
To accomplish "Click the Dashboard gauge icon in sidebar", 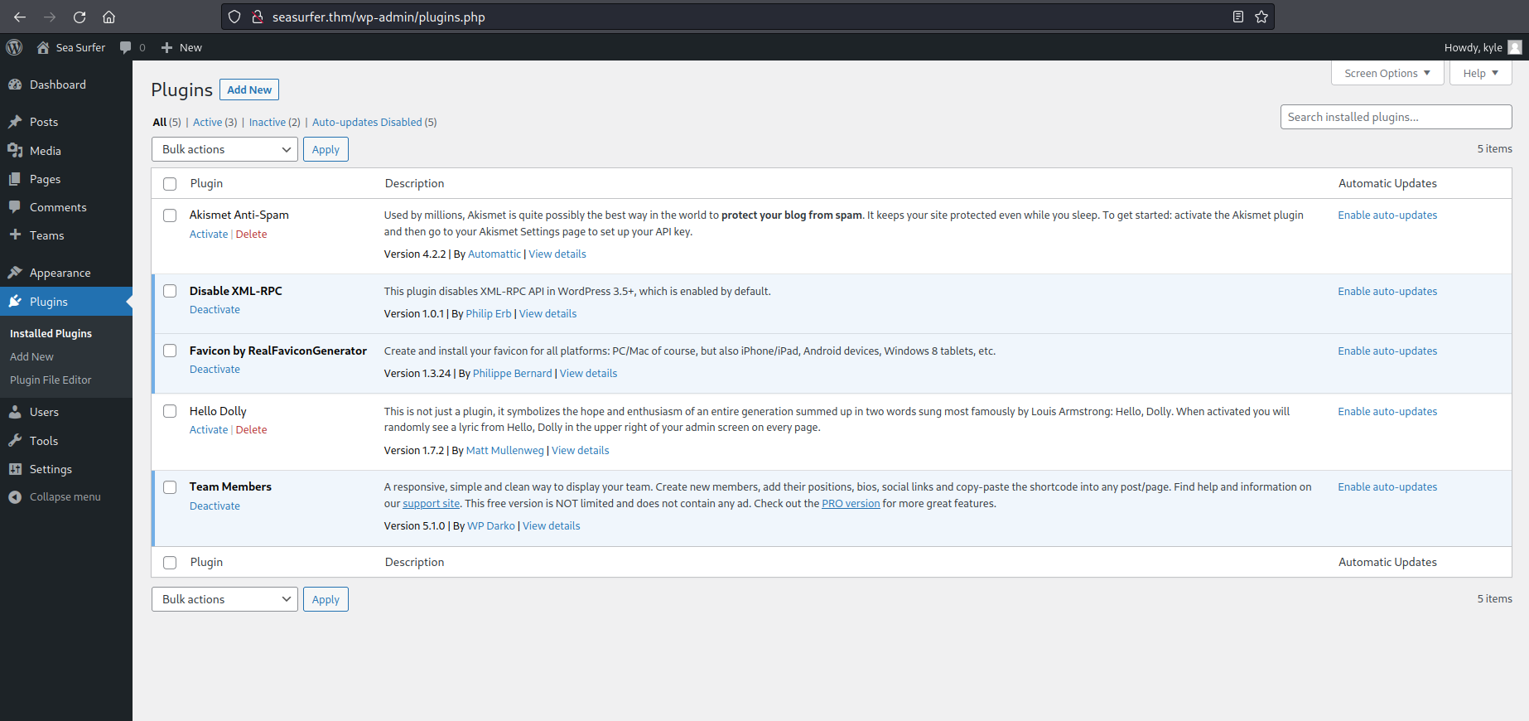I will pyautogui.click(x=15, y=85).
